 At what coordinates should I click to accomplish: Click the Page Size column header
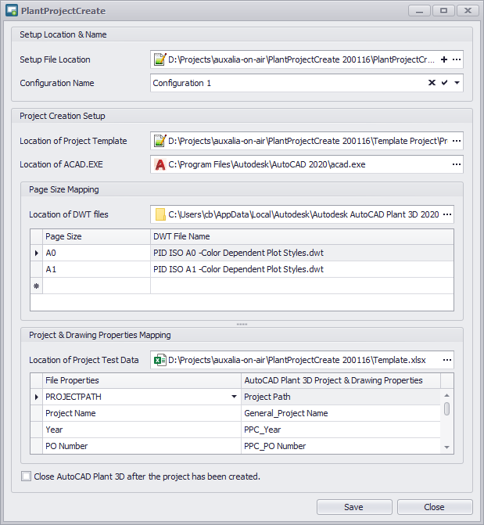96,236
